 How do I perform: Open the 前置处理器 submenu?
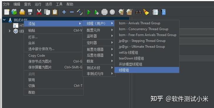point(98,49)
